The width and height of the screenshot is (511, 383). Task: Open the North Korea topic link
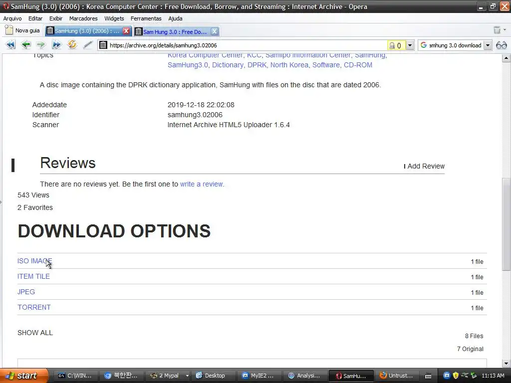point(289,65)
